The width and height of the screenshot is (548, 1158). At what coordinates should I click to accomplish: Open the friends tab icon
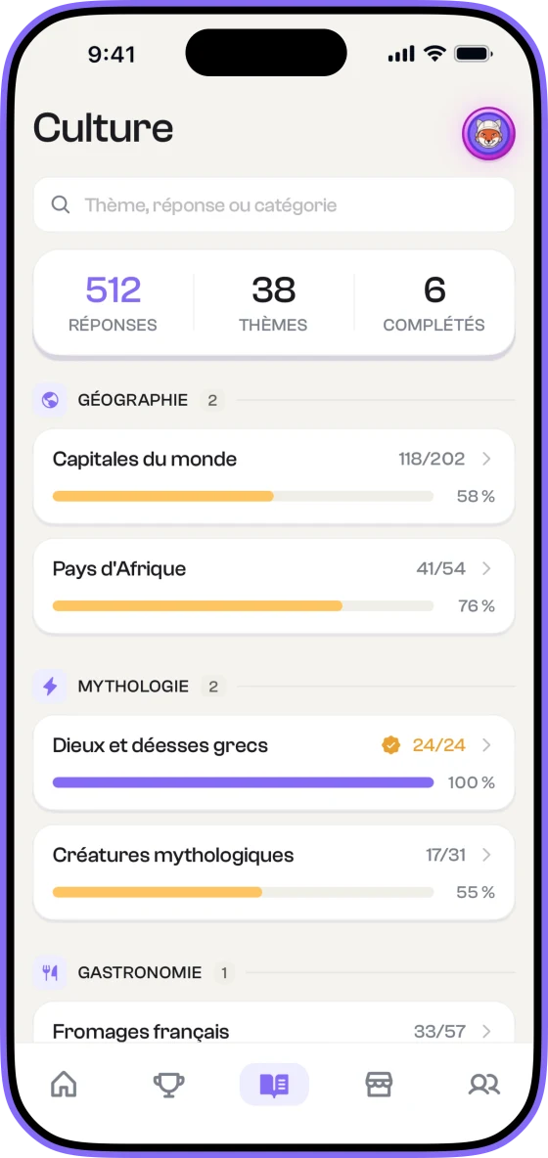pos(484,1084)
